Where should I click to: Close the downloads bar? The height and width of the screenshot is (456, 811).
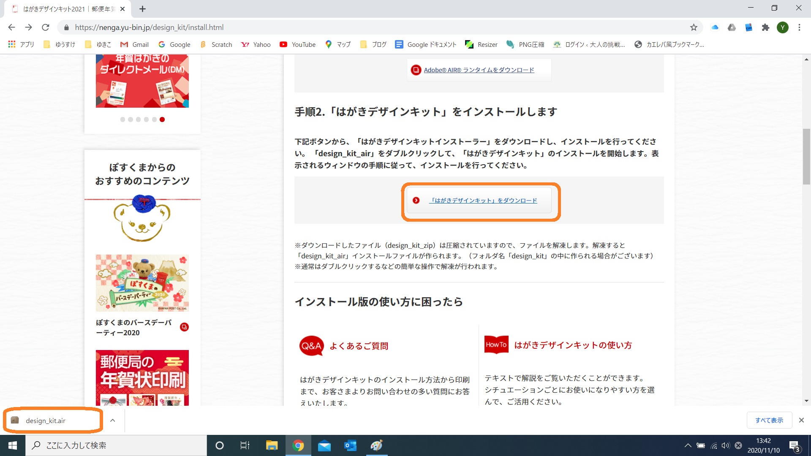pyautogui.click(x=801, y=421)
